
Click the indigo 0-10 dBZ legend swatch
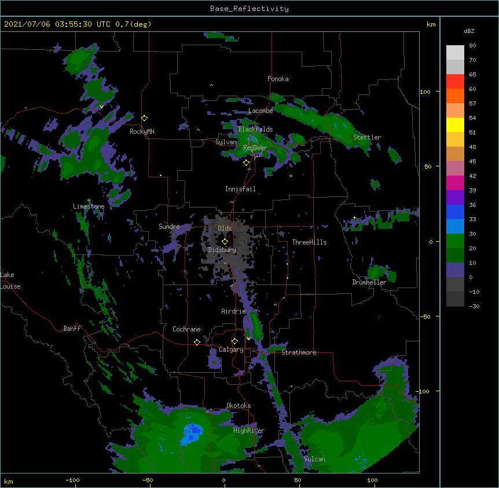tap(455, 270)
